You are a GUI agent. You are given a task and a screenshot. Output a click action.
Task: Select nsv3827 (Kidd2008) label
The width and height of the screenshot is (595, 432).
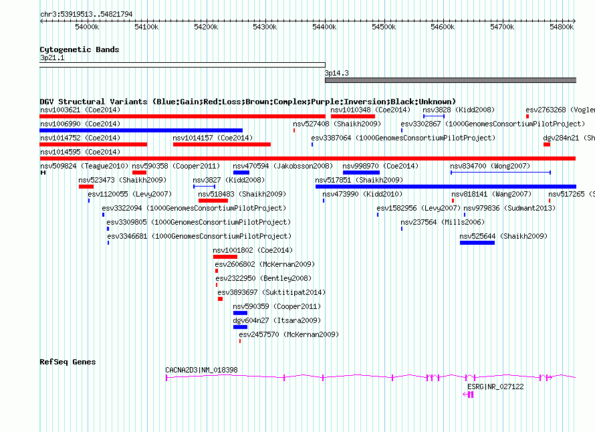click(229, 181)
